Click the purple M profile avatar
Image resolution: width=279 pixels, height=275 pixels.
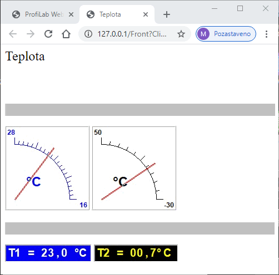pos(203,34)
